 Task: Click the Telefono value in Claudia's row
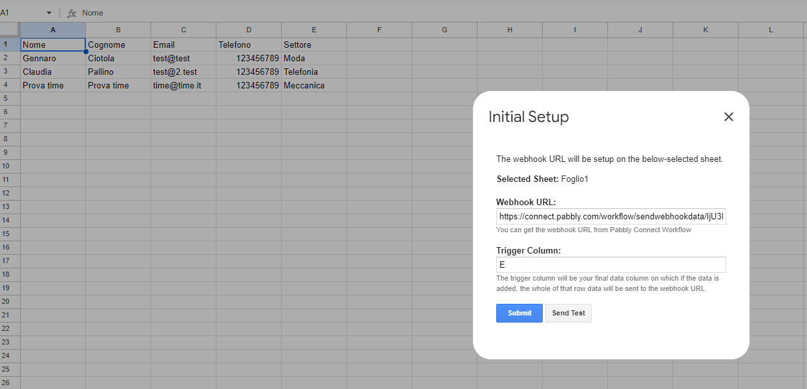(x=249, y=72)
